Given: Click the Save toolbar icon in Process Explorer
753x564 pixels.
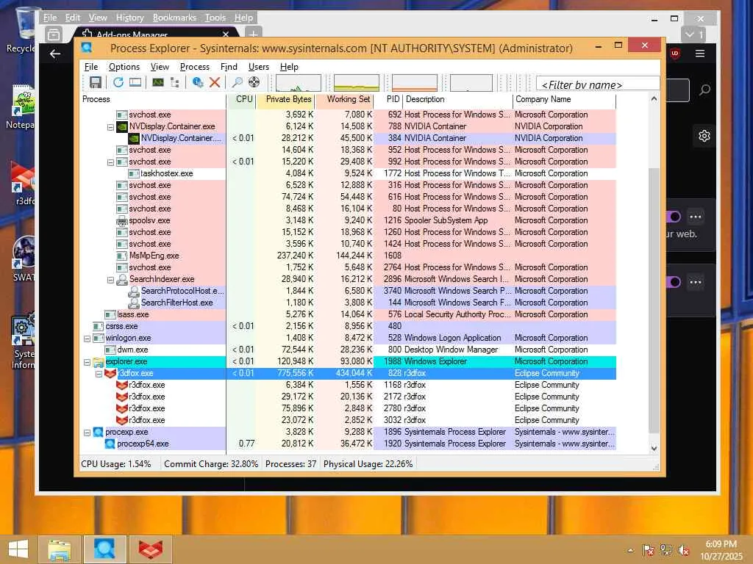Looking at the screenshot, I should 95,82.
